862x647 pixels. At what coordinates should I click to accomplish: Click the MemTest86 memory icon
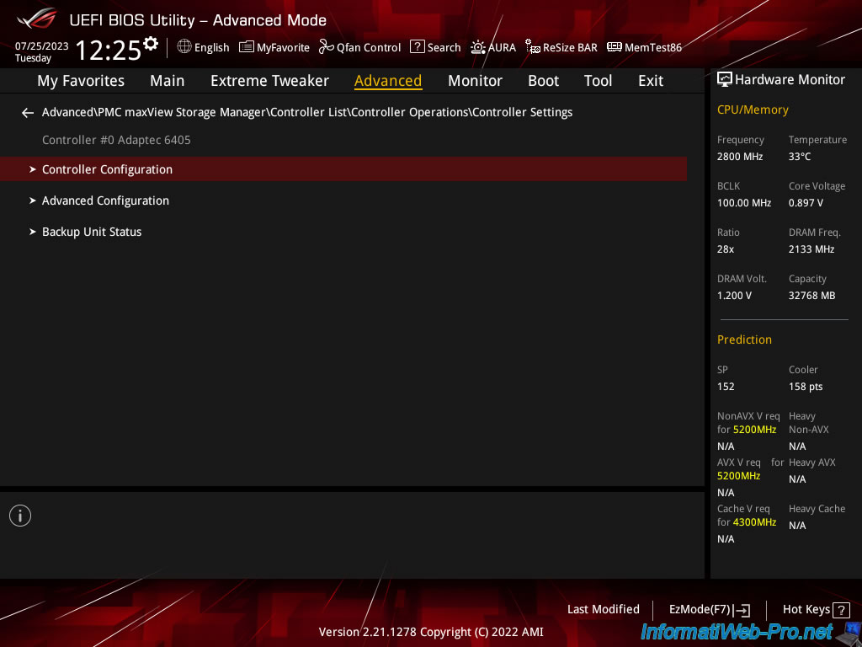pos(614,47)
